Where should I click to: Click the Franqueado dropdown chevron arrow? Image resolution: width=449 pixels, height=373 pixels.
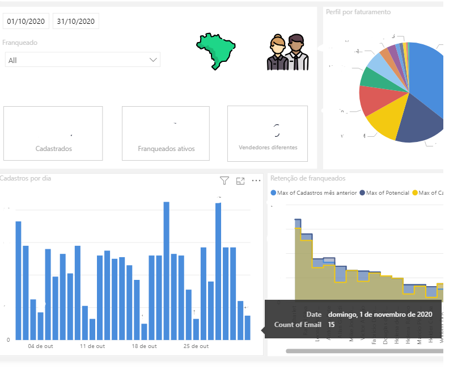coord(153,60)
